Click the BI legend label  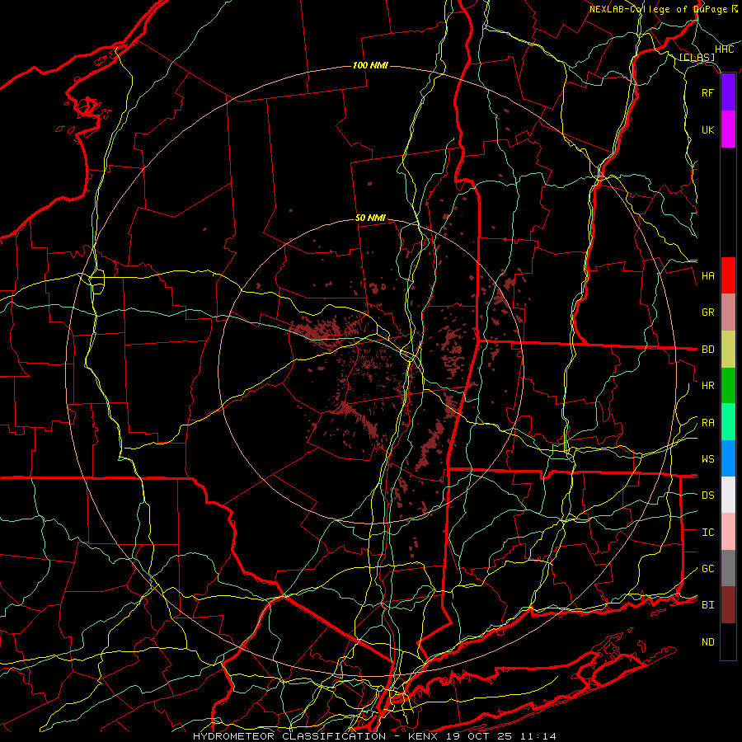tap(708, 605)
